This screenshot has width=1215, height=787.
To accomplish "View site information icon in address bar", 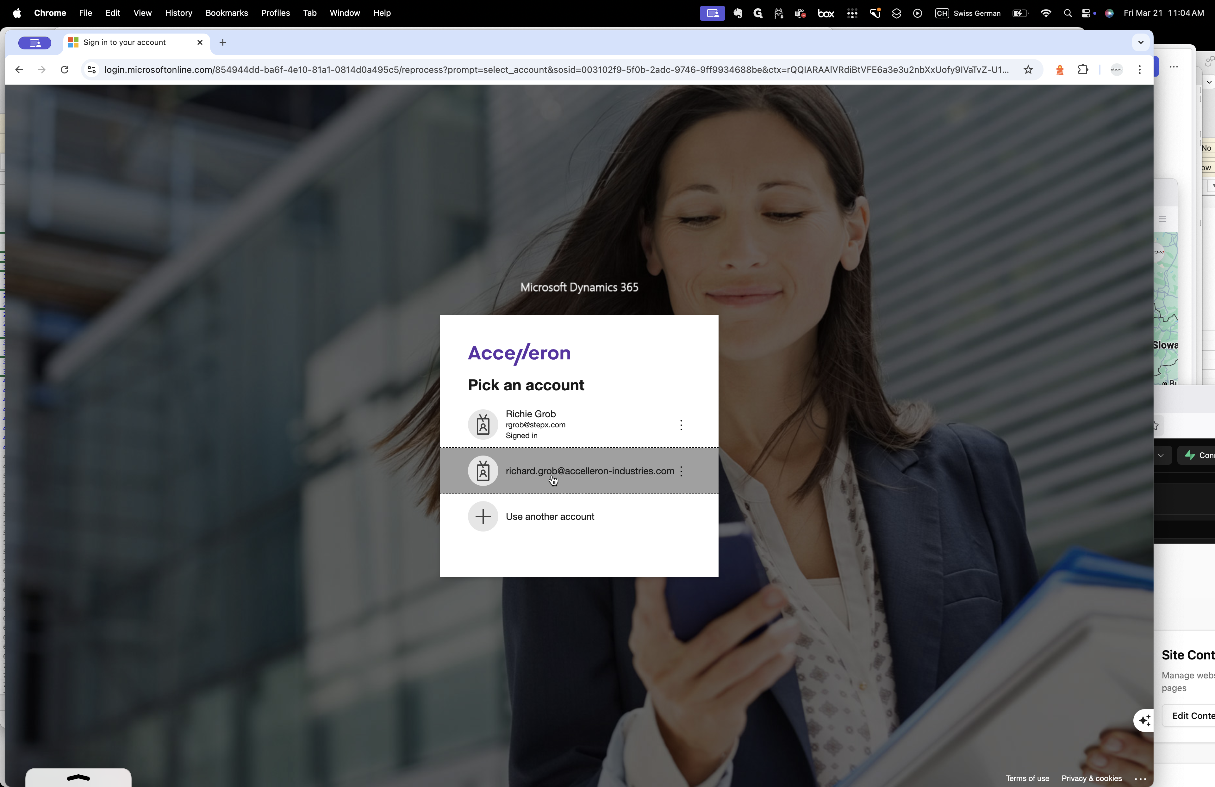I will 92,70.
